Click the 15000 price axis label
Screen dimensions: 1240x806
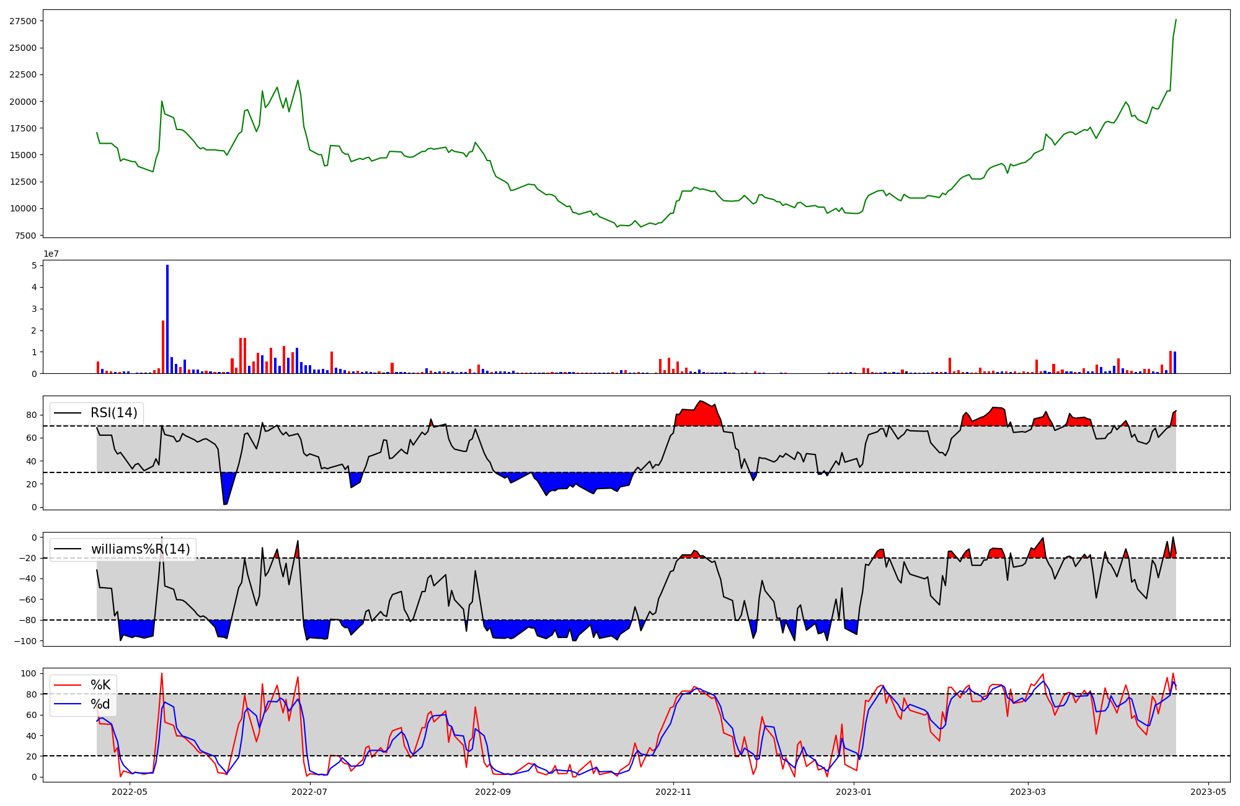click(22, 155)
